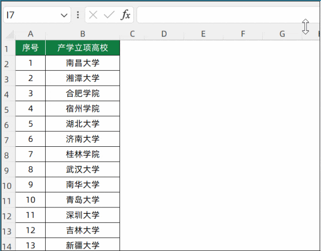Select row 7 header
This screenshot has width=321, height=251.
pos(8,139)
